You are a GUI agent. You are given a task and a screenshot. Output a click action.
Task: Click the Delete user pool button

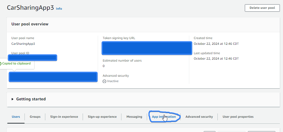[262, 8]
